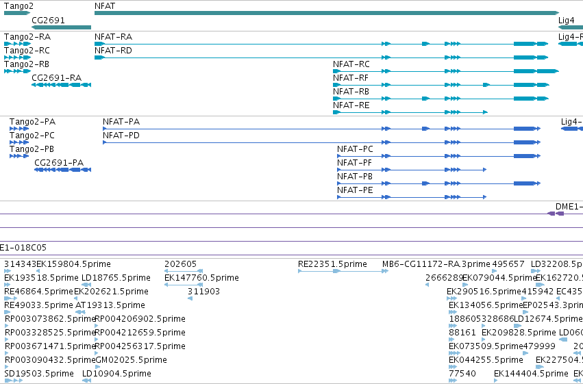Image resolution: width=583 pixels, height=384 pixels.
Task: Select the NFAT-RC transcript label
Action: pyautogui.click(x=351, y=64)
